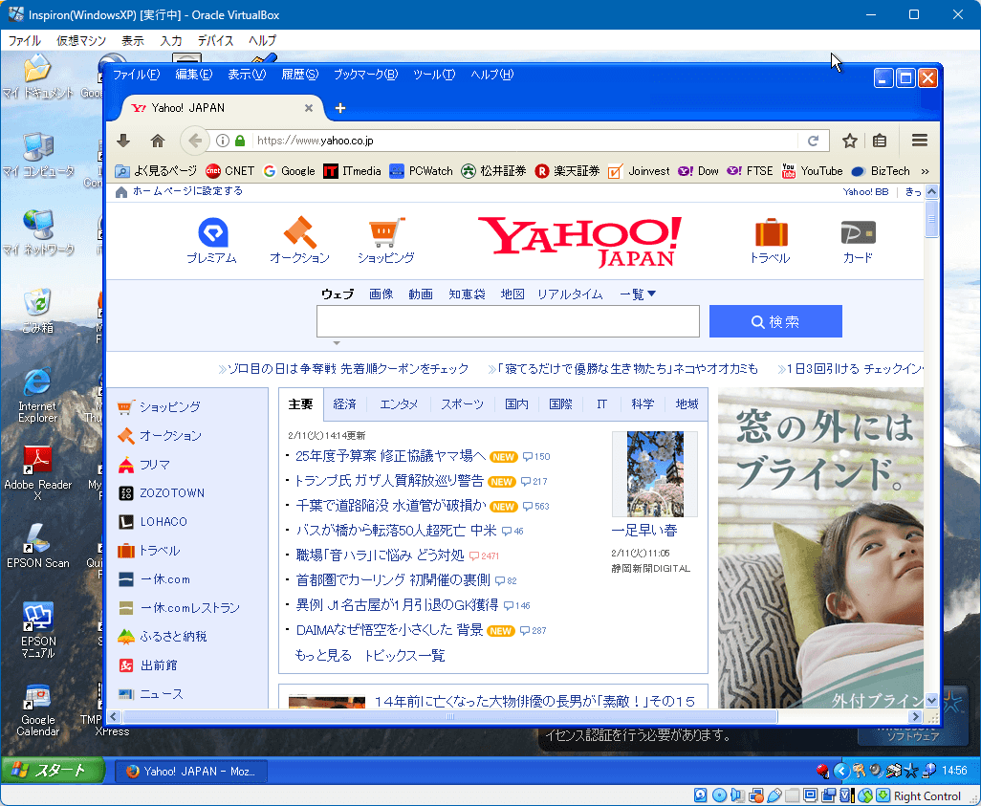This screenshot has height=806, width=981.
Task: Open the 楽天証券 bookmark
Action: tap(567, 171)
